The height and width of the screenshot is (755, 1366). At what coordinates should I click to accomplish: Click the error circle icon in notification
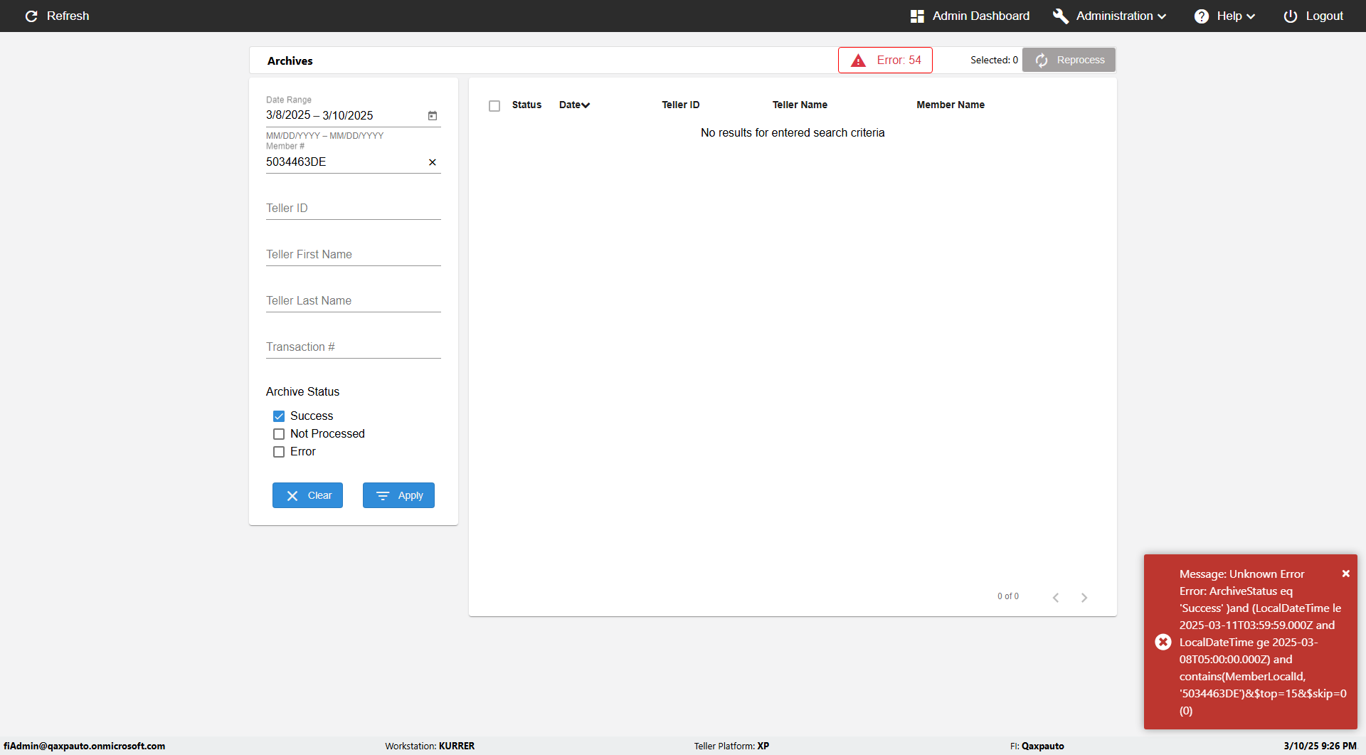pyautogui.click(x=1163, y=642)
